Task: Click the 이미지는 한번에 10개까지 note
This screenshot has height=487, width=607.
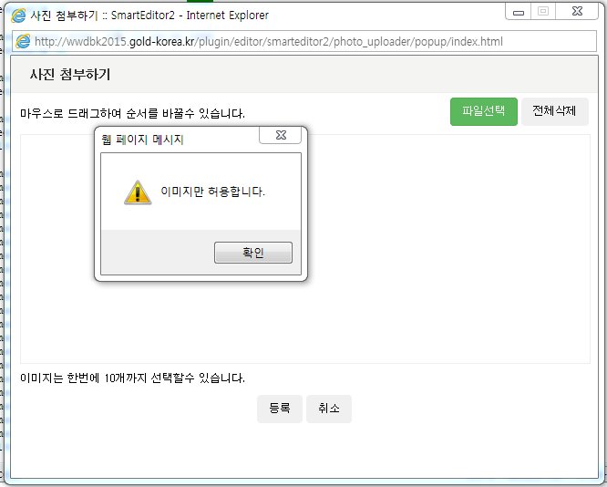Action: click(x=132, y=378)
